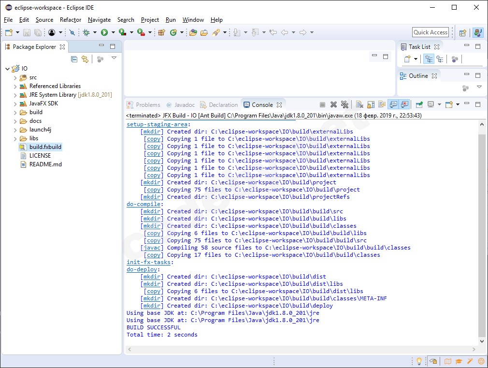The height and width of the screenshot is (368, 488).
Task: Click the Clear Console icon
Action: click(x=359, y=104)
